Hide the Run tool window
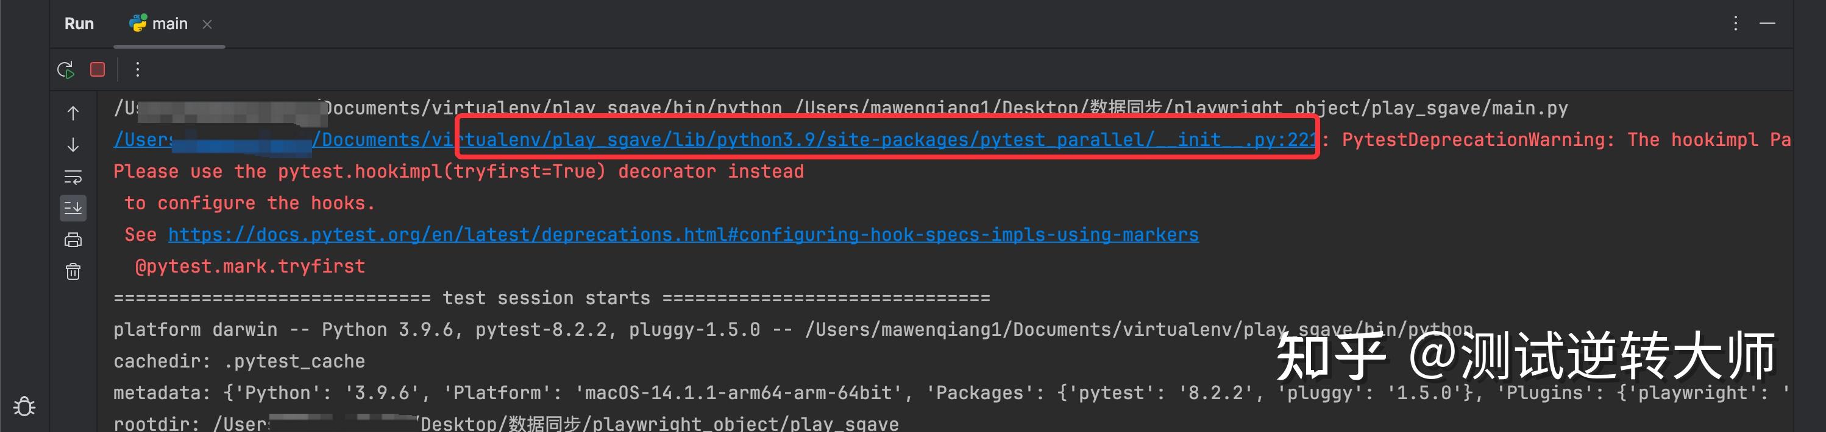1826x432 pixels. click(1767, 23)
